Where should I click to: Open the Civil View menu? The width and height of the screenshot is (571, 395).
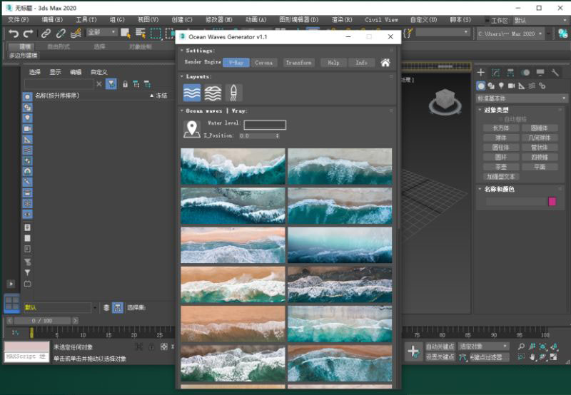(381, 20)
